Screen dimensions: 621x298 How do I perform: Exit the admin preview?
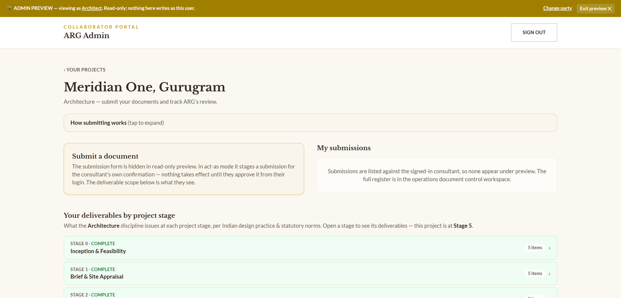595,9
